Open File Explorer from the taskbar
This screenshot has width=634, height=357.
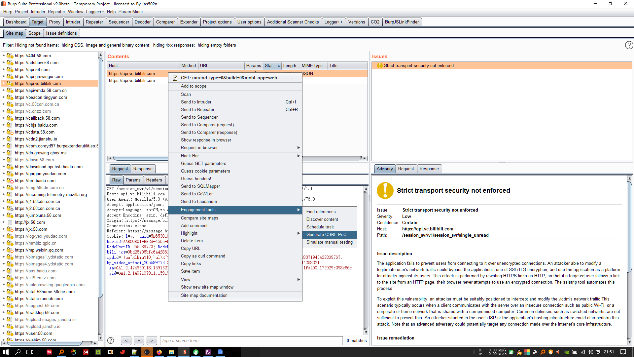[x=171, y=352]
